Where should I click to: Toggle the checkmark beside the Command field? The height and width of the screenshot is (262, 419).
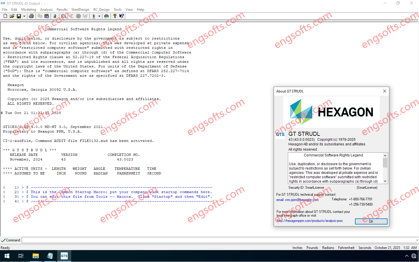coord(3,240)
